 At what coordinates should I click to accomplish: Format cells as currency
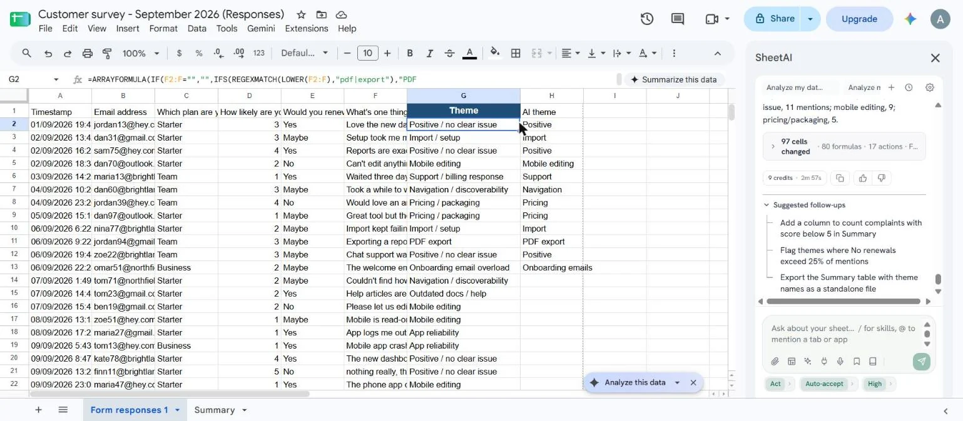coord(179,53)
